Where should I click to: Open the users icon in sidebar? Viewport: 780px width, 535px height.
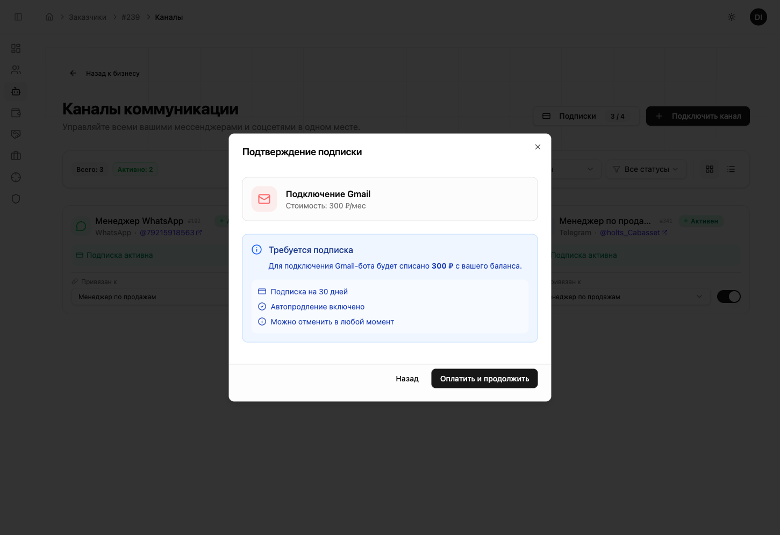(16, 70)
